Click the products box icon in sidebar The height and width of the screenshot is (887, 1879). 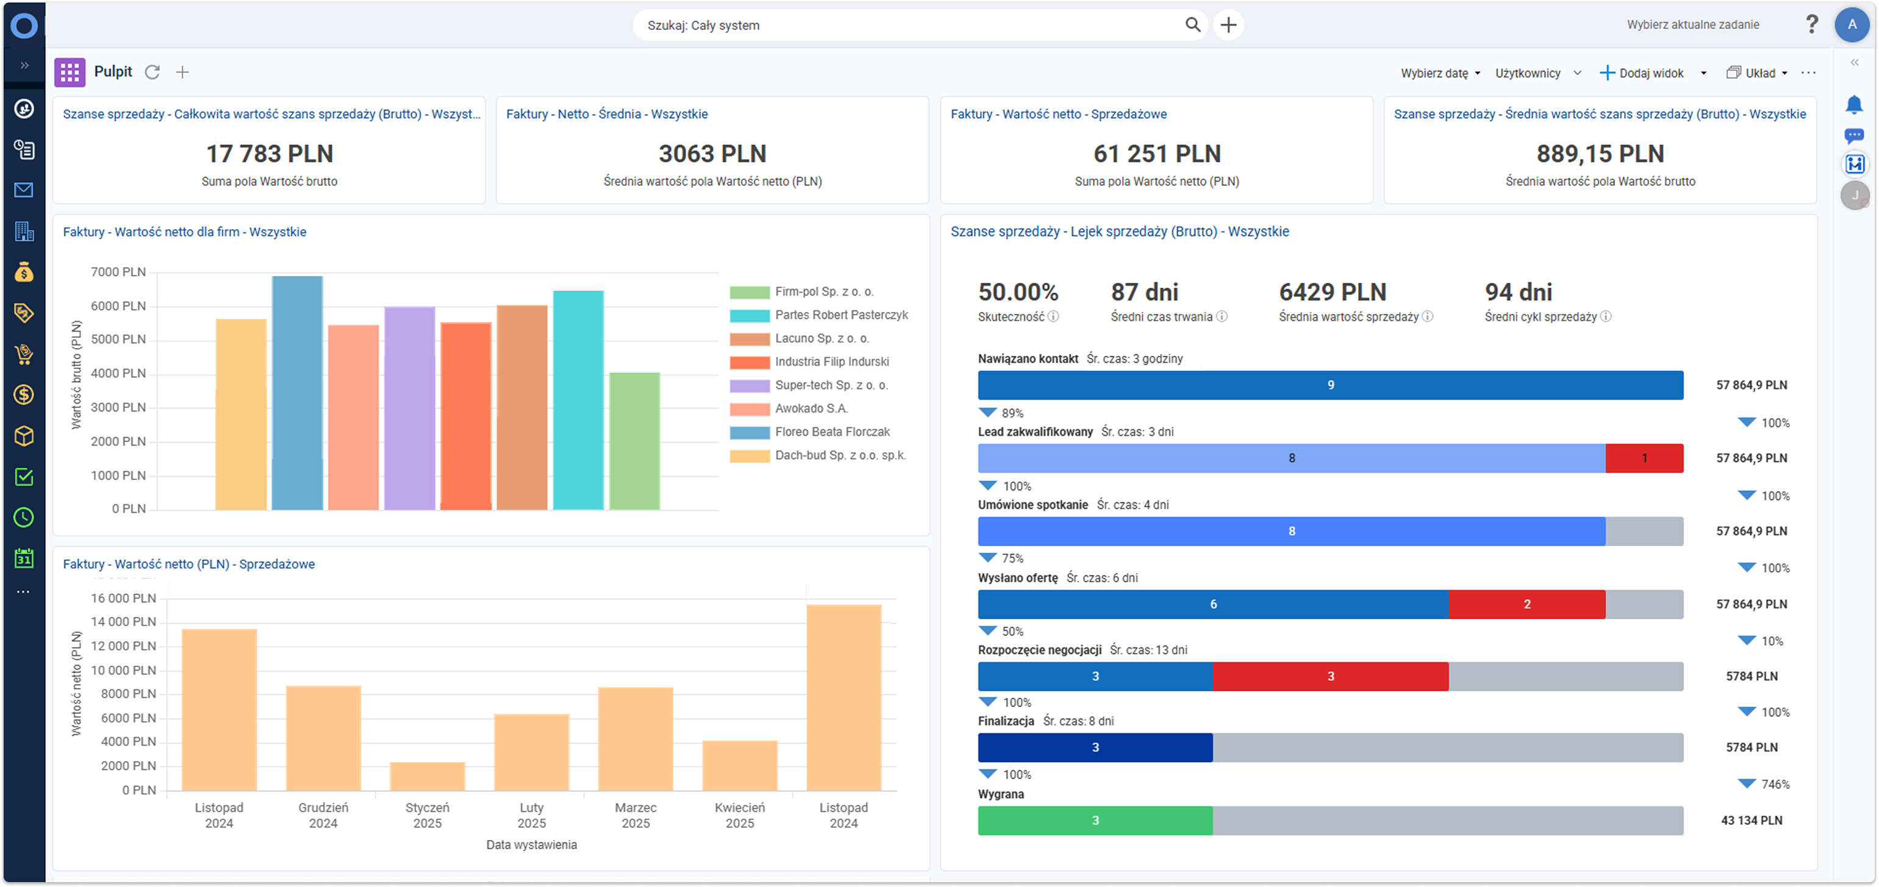point(23,436)
